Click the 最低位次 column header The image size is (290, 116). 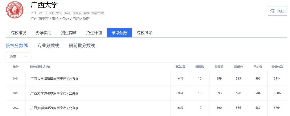(x=277, y=67)
